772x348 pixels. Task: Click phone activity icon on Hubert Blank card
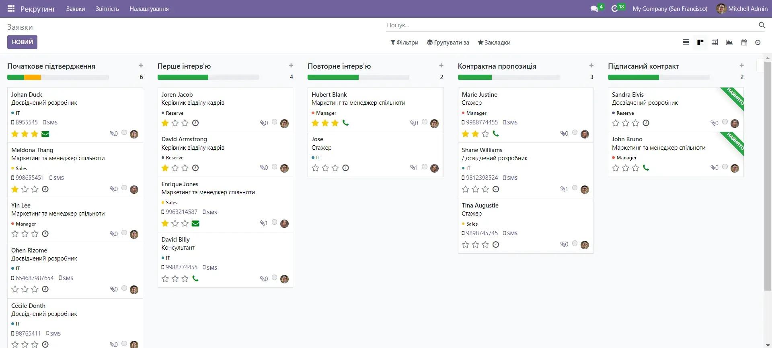pos(345,123)
